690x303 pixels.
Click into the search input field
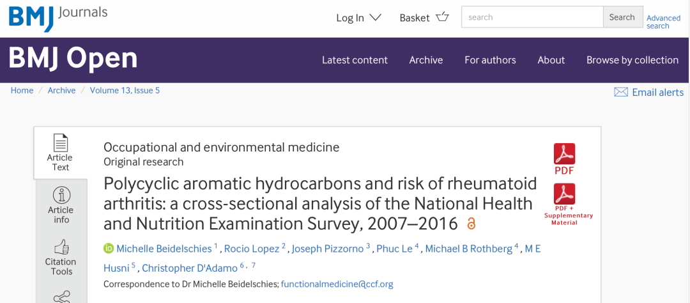(x=532, y=17)
